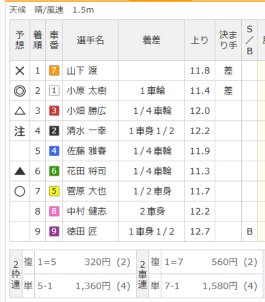Click the yellow number 5 badge
This screenshot has width=265, height=302.
(54, 191)
